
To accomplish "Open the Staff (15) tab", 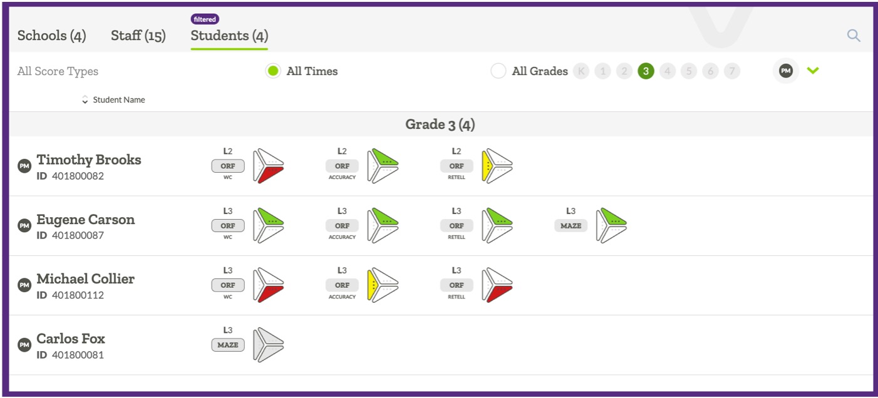I will [137, 36].
